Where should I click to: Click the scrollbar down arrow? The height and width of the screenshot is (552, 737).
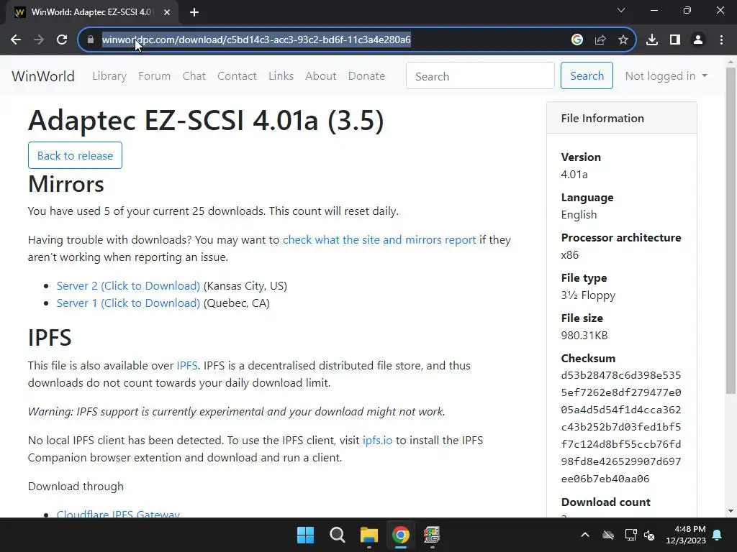[x=731, y=511]
